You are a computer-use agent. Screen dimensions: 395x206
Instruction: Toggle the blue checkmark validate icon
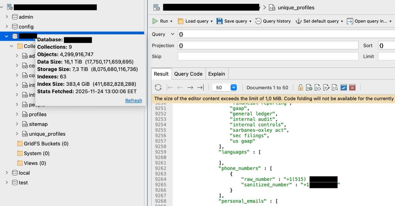coord(343,88)
